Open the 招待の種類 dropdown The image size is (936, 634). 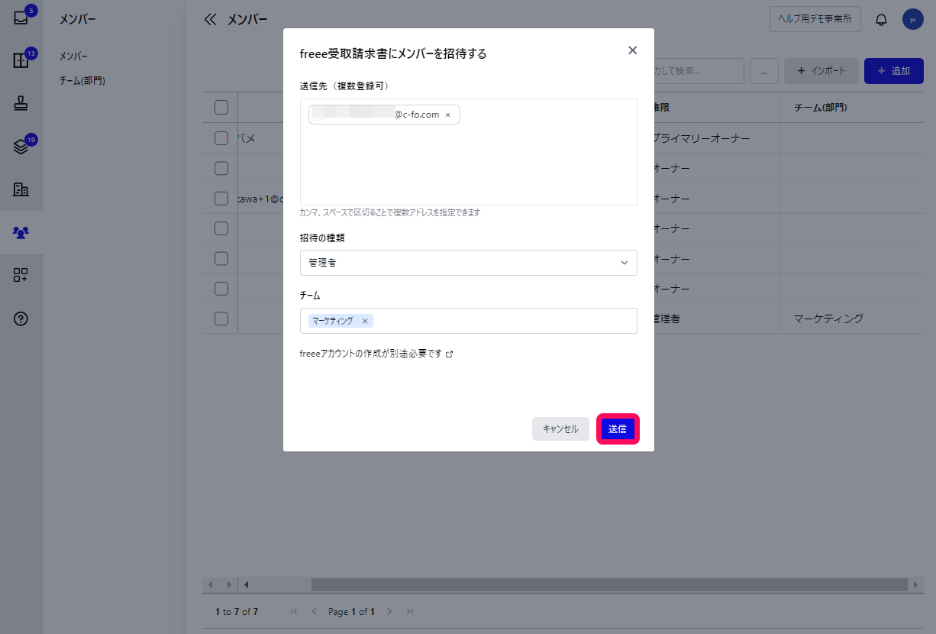pyautogui.click(x=469, y=263)
